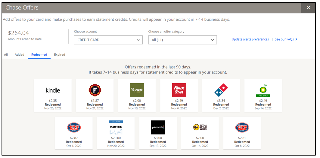The height and width of the screenshot is (158, 320).
Task: Click the Domino's logo
Action: [221, 90]
